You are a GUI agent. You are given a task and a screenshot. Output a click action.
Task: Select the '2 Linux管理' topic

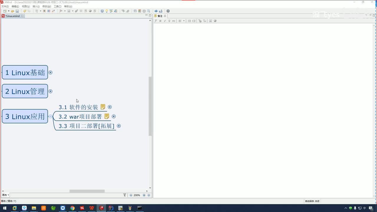25,91
